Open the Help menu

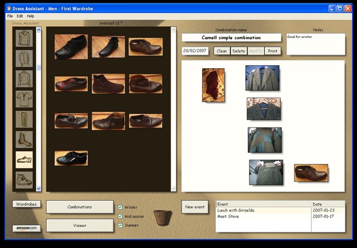[30, 16]
